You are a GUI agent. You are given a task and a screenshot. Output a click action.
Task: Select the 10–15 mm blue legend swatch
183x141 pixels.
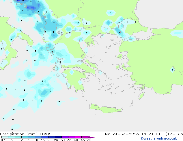coord(38,137)
